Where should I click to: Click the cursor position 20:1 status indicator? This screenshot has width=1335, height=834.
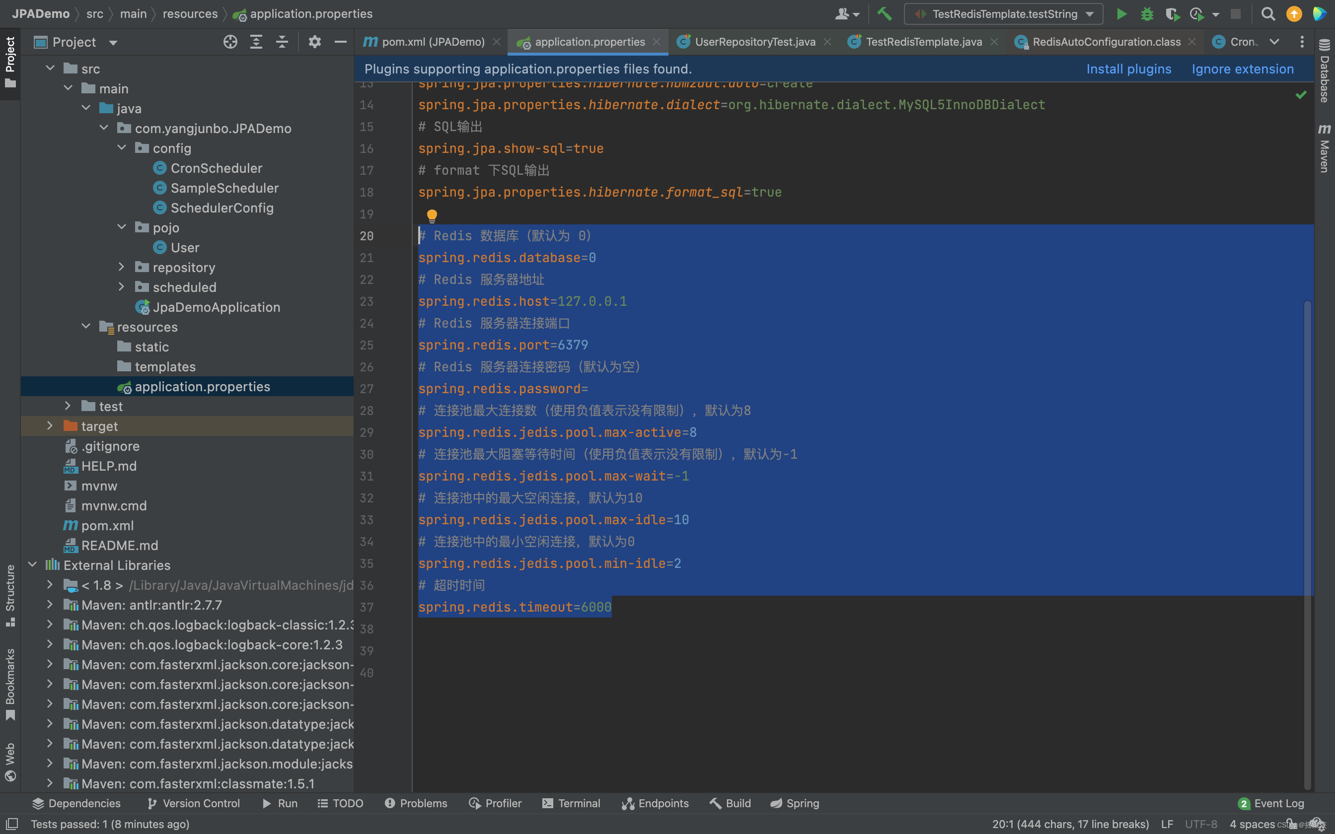coord(1070,824)
